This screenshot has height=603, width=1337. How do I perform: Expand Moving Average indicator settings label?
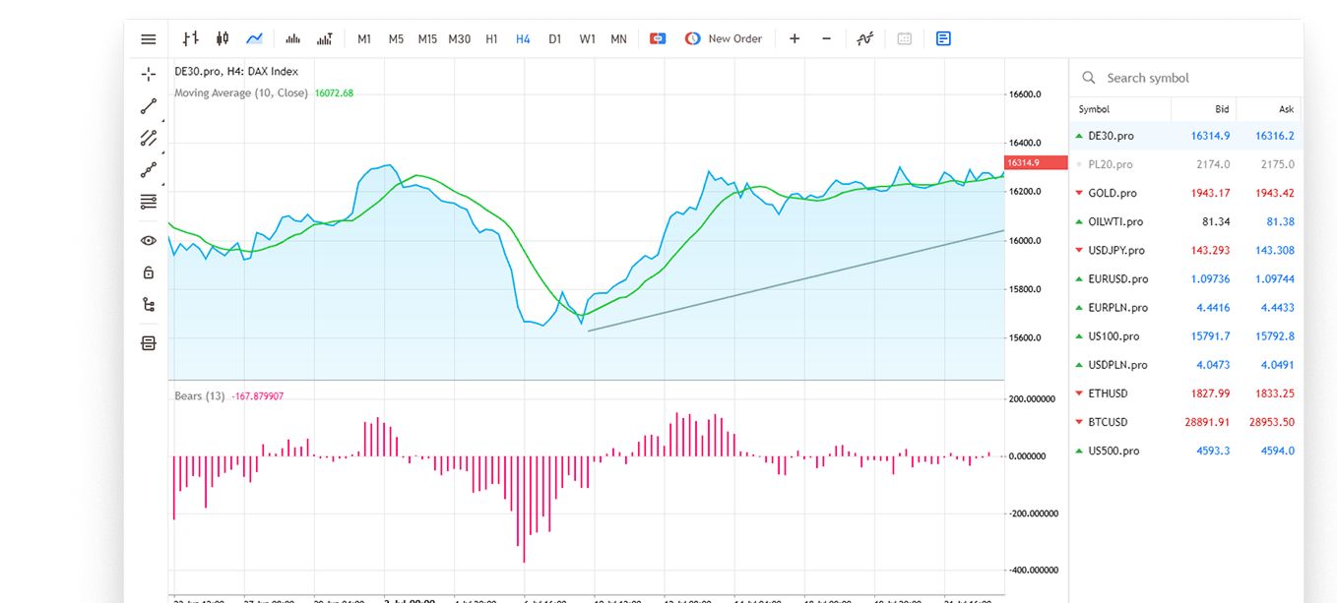pos(240,93)
